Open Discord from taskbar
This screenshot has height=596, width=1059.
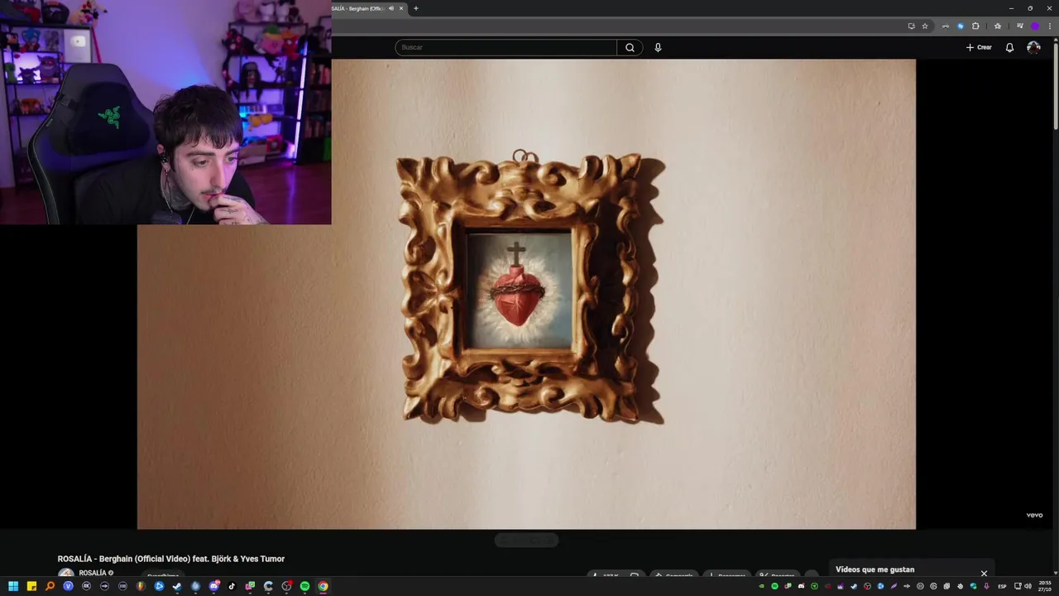click(x=213, y=586)
